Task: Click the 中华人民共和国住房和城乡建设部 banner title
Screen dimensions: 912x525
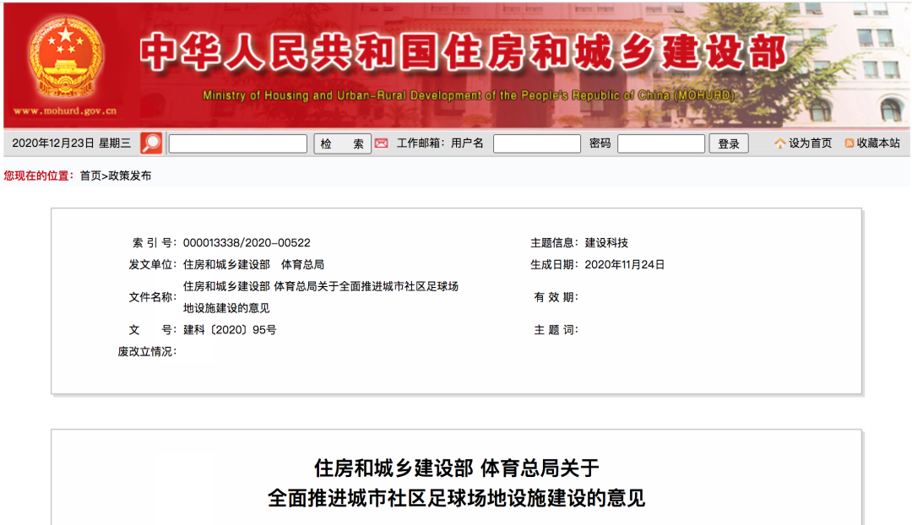Action: coord(463,53)
